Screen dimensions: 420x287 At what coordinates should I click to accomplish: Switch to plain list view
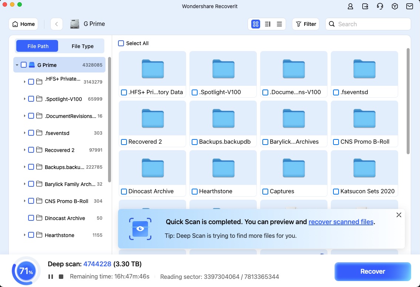coord(279,24)
